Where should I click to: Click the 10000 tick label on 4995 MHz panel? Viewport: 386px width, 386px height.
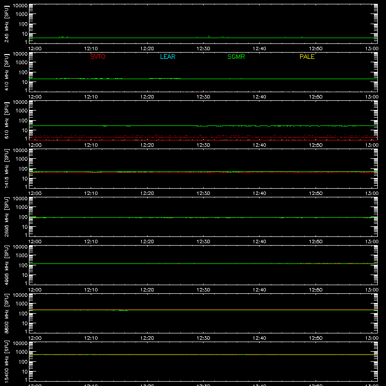(x=20, y=247)
